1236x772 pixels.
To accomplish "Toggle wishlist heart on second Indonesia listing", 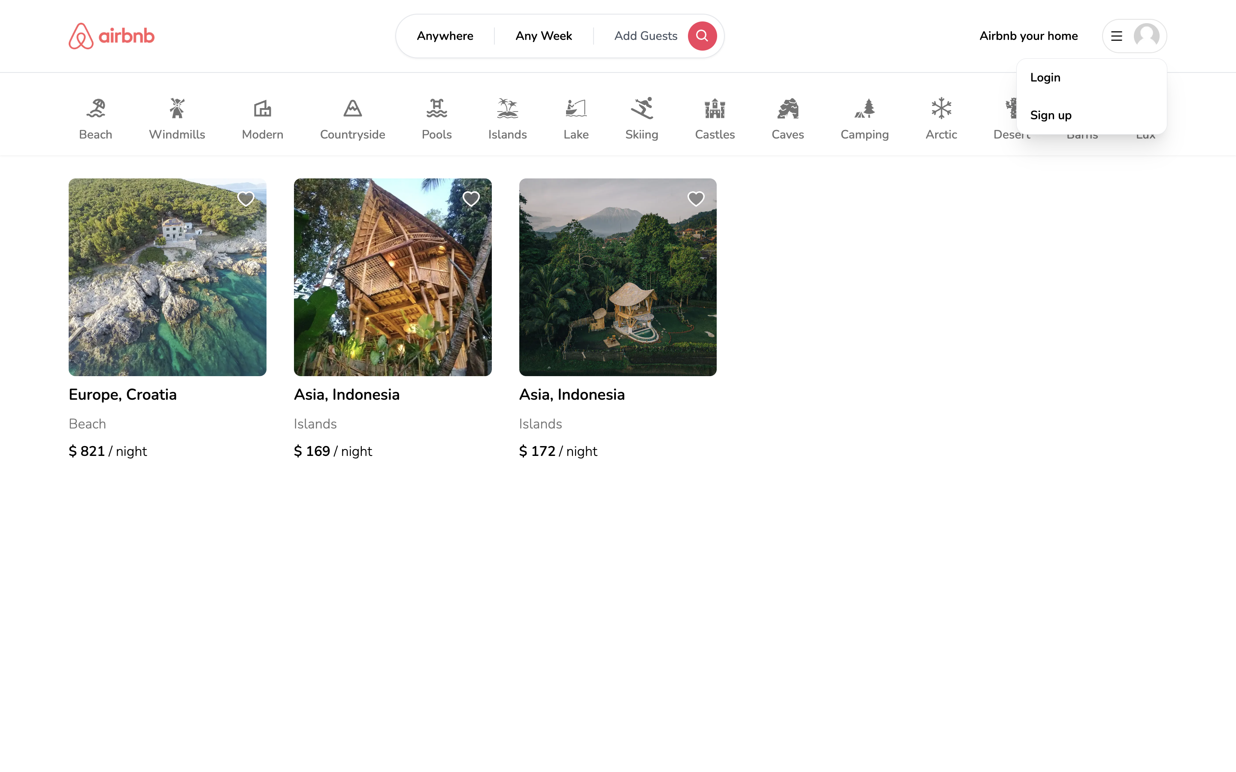I will 697,198.
